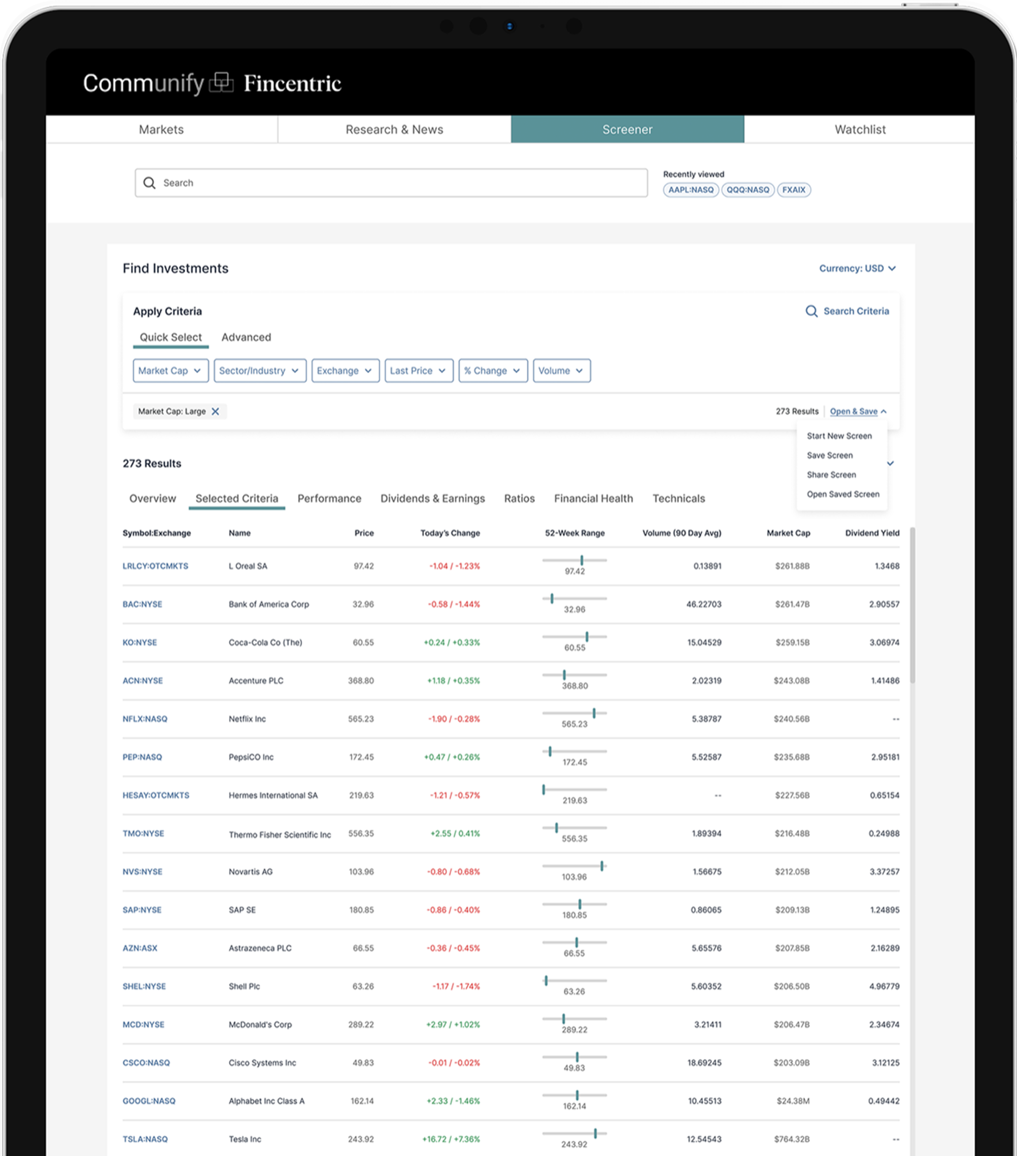Viewport: 1017px width, 1156px height.
Task: Click the magnifier icon in Search field
Action: tap(149, 183)
